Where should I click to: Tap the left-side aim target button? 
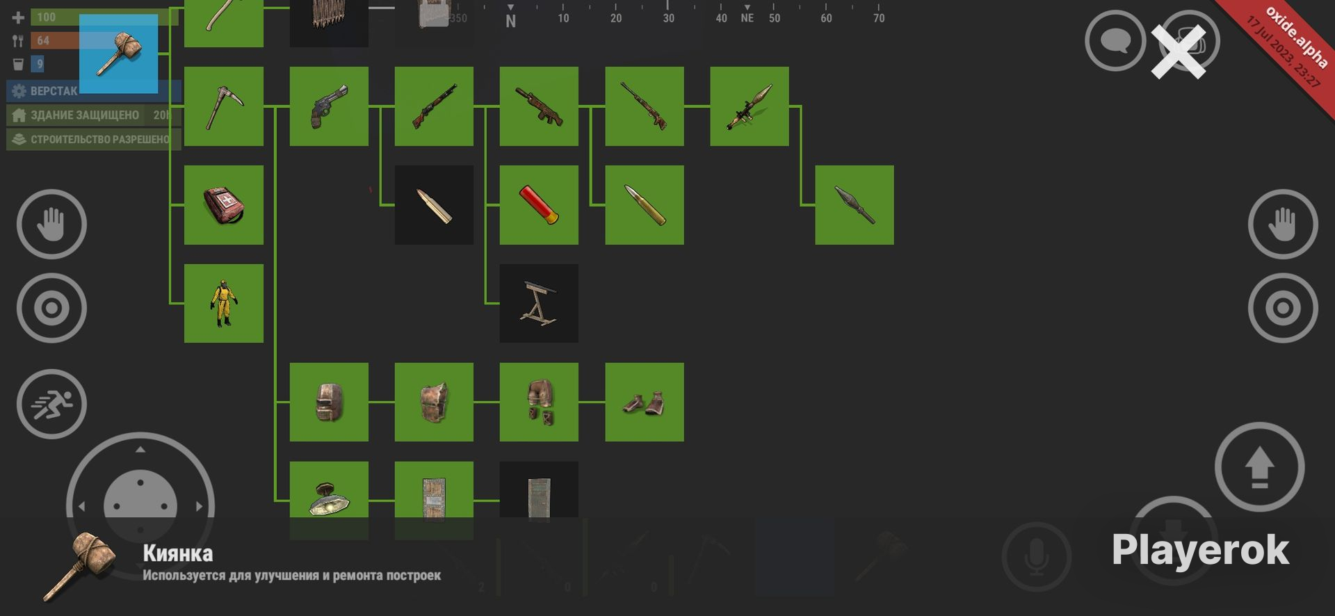coord(51,308)
